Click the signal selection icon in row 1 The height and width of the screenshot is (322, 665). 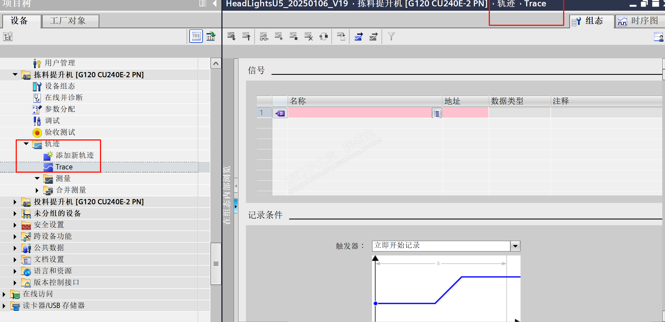tap(436, 113)
